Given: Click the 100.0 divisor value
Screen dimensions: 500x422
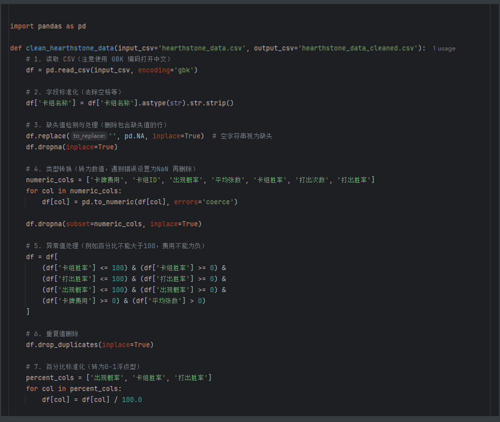Looking at the screenshot, I should (x=131, y=400).
